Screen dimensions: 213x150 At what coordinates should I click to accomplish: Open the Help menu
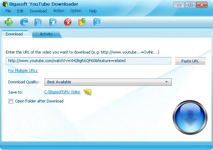coord(93,11)
